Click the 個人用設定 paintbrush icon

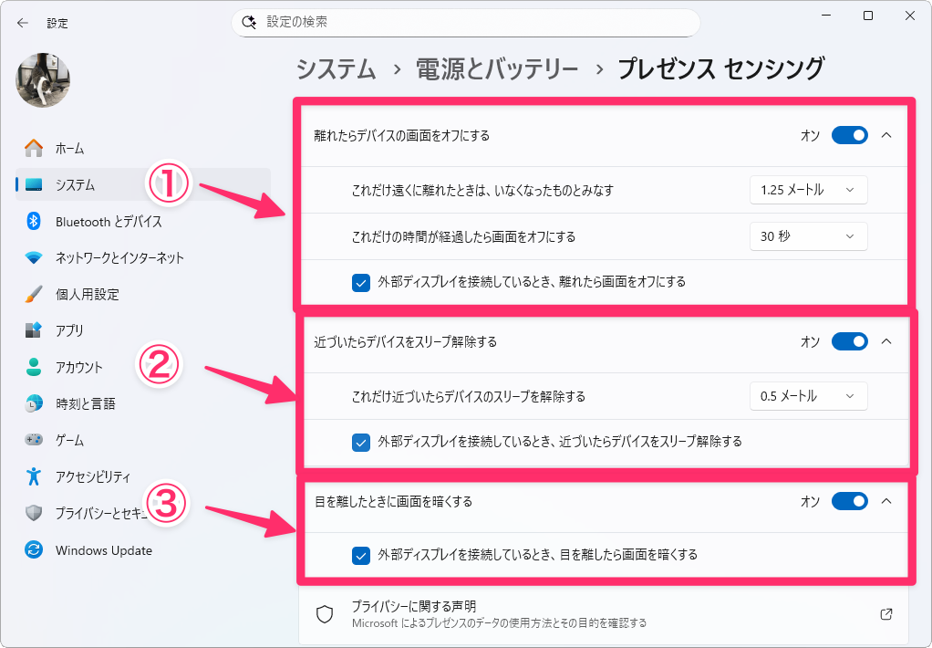point(34,294)
